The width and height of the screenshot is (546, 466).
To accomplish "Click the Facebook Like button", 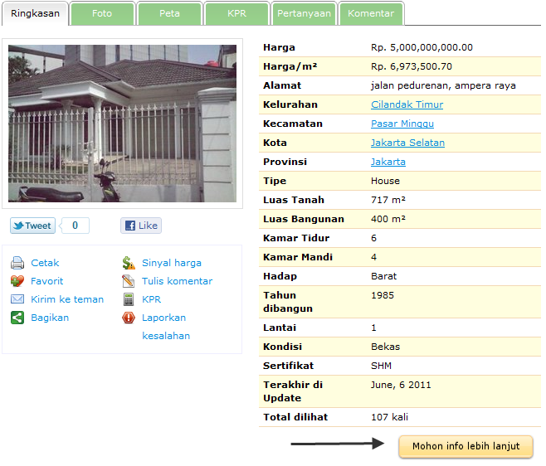I will click(x=141, y=226).
